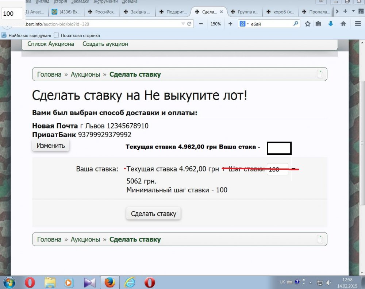
Task: Open the 'Создать аукцион' link
Action: point(105,44)
